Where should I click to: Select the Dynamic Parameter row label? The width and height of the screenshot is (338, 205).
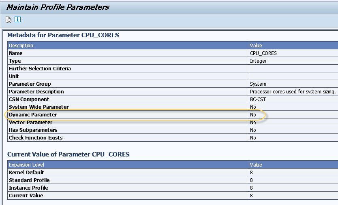click(33, 115)
